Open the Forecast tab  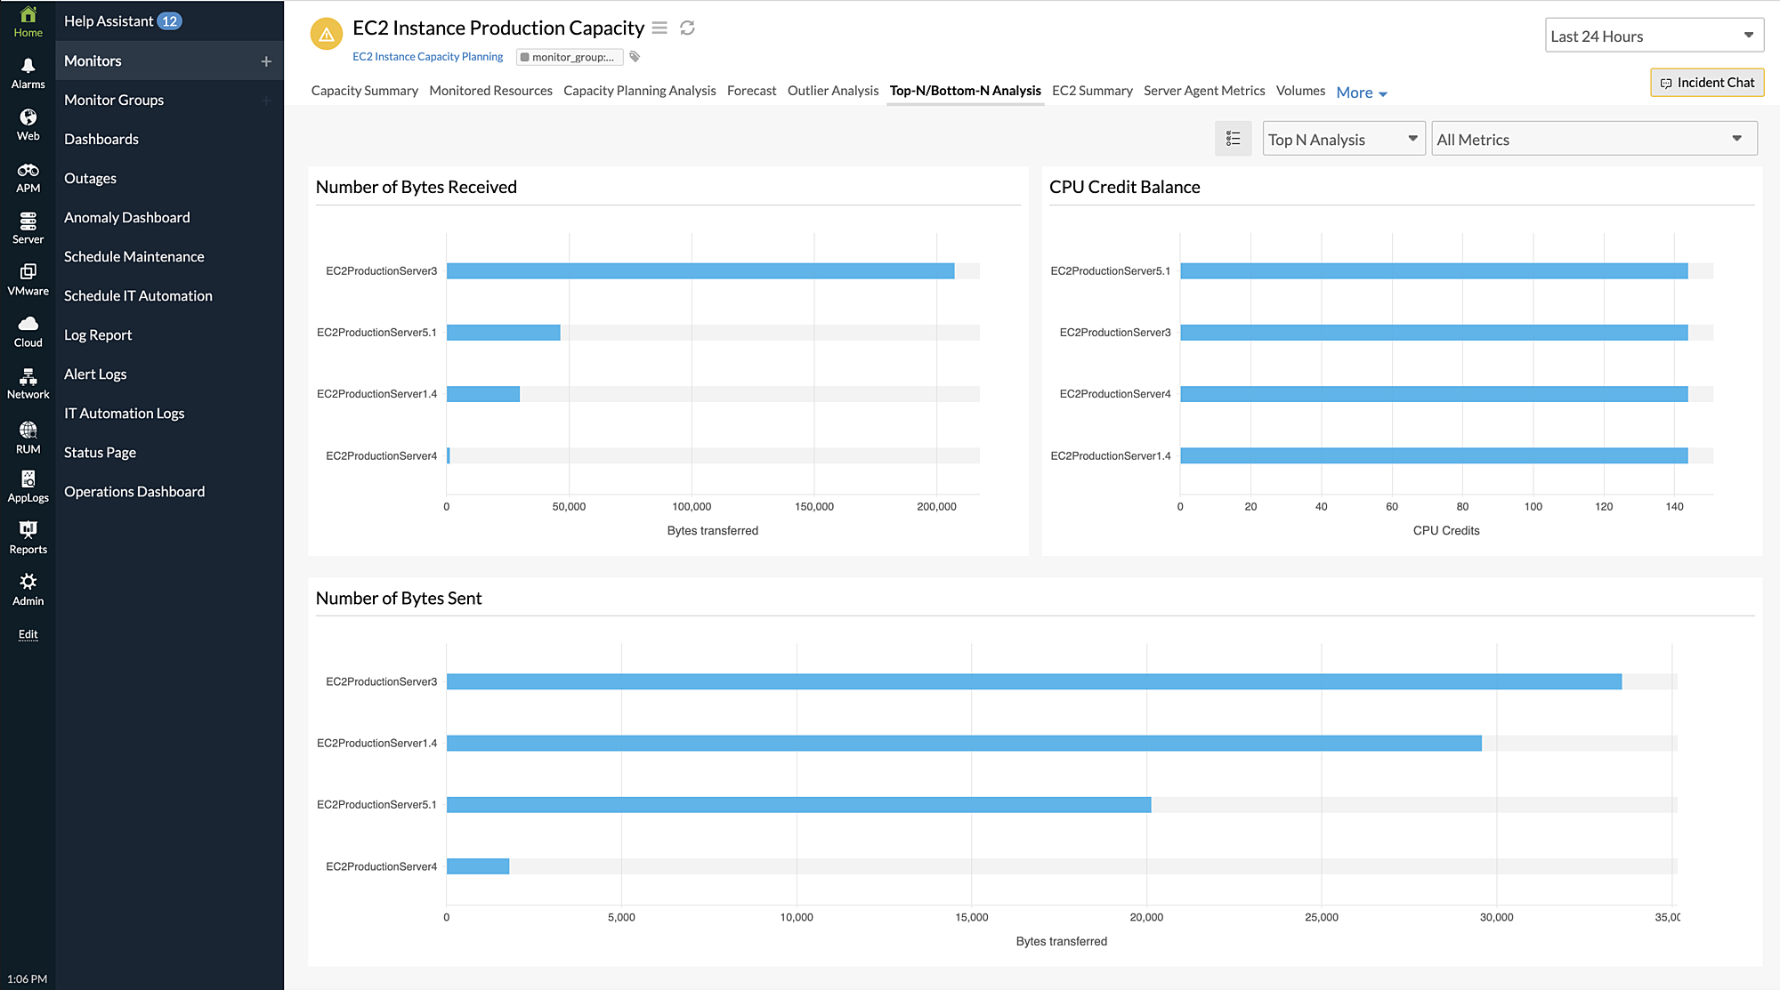(751, 91)
